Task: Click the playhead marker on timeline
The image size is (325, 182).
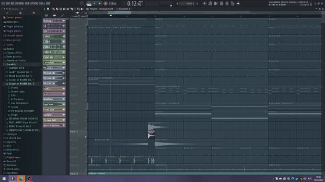Action: 111,16
